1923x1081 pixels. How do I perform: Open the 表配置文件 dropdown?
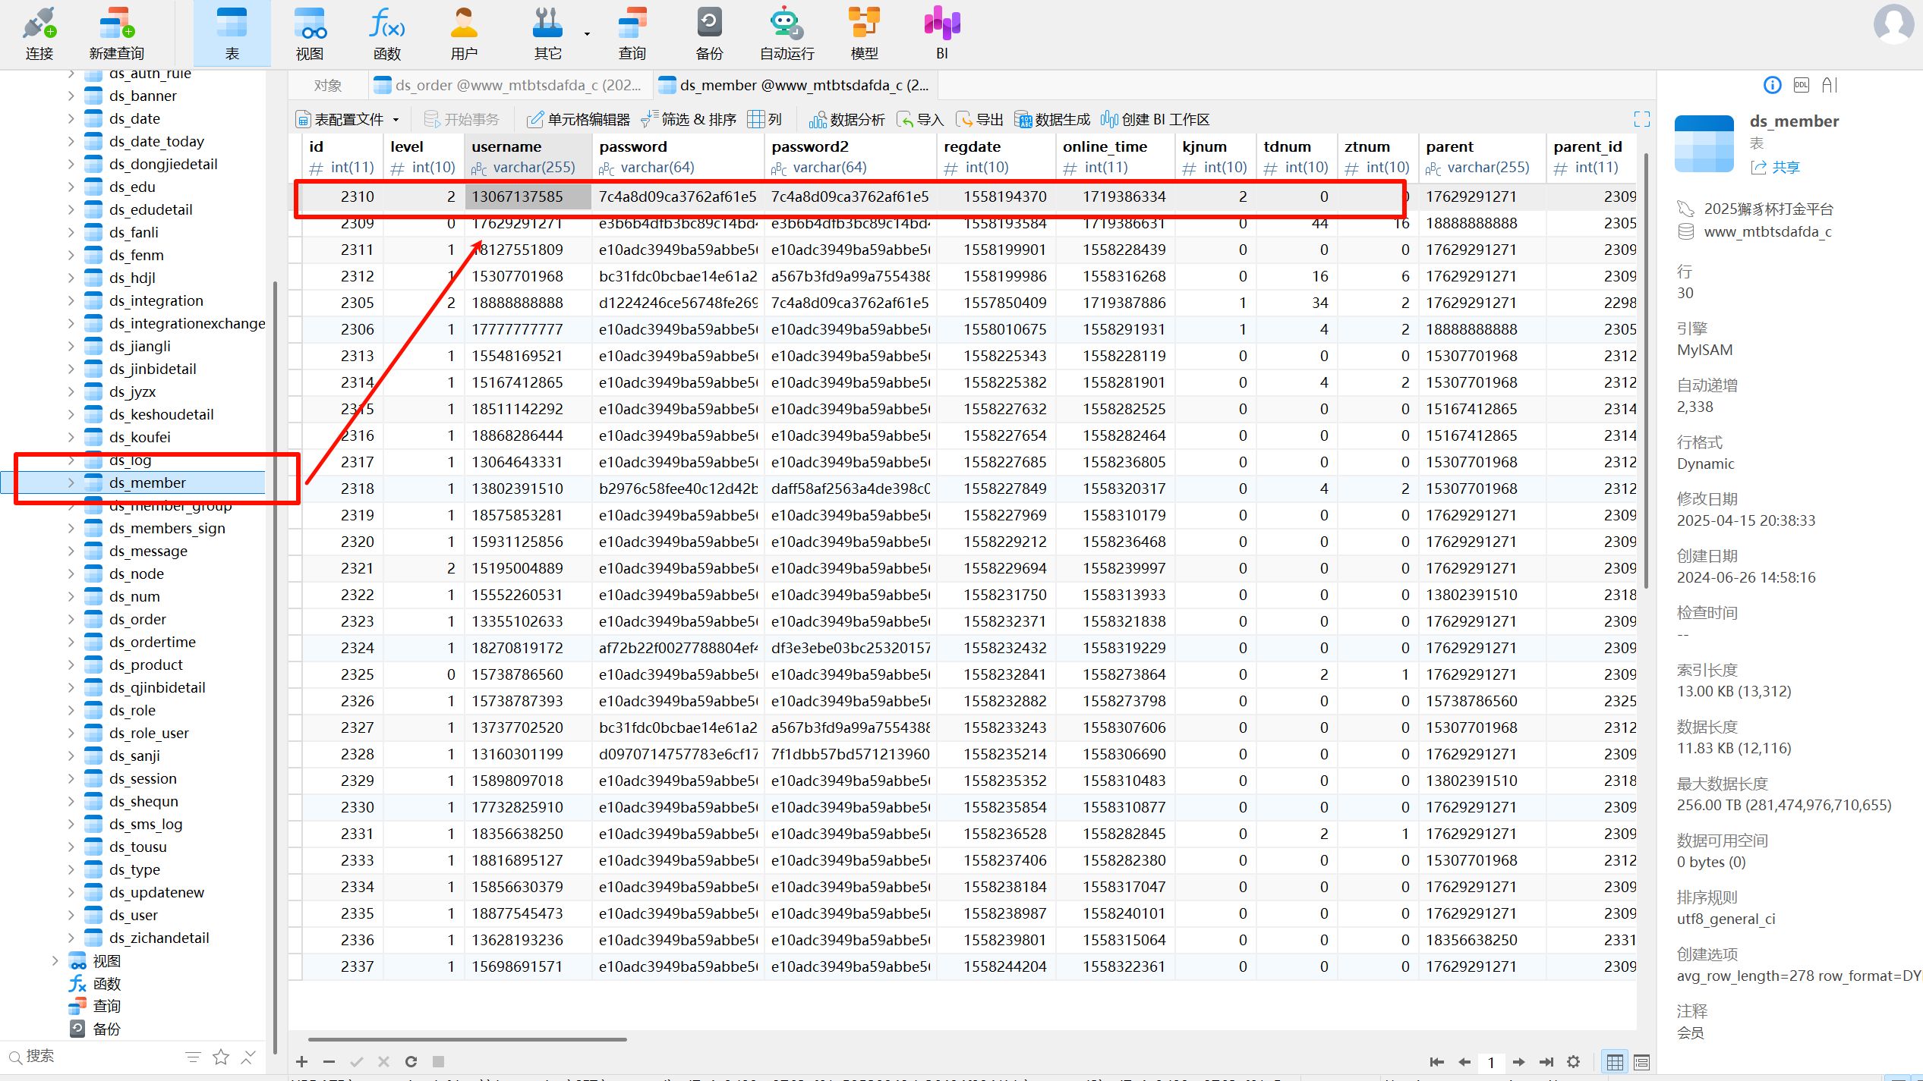pyautogui.click(x=396, y=120)
